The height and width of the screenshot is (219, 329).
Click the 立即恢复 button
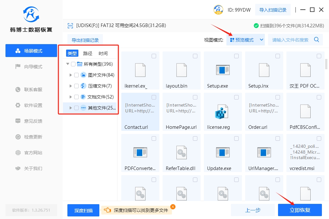(x=300, y=210)
